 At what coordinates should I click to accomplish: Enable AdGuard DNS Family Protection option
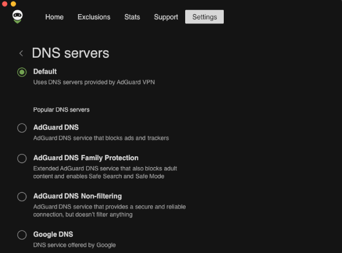22,159
